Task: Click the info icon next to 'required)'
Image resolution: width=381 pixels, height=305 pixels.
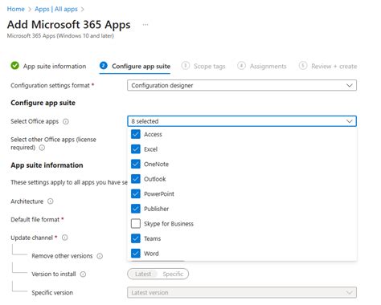Action: point(42,148)
